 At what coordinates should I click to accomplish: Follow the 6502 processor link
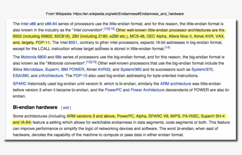tap(17, 36)
